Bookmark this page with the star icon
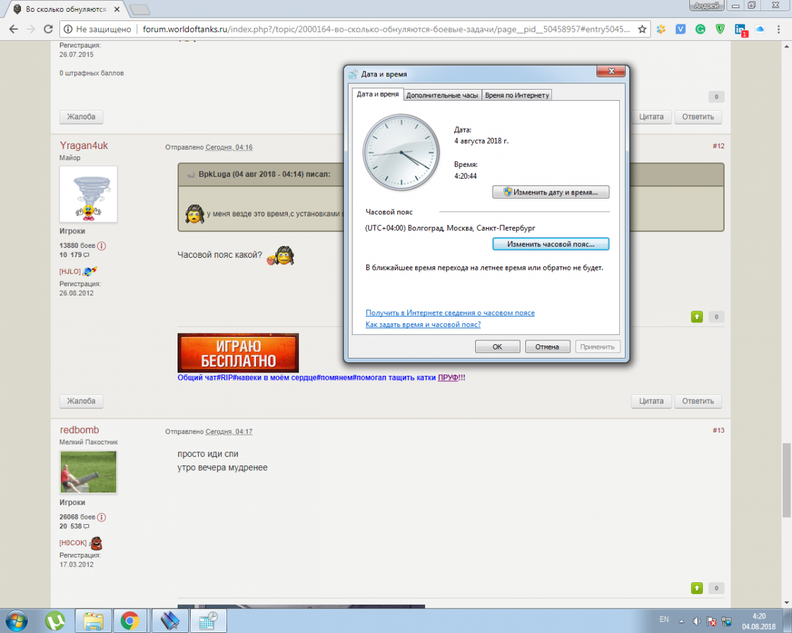792x633 pixels. tap(642, 29)
